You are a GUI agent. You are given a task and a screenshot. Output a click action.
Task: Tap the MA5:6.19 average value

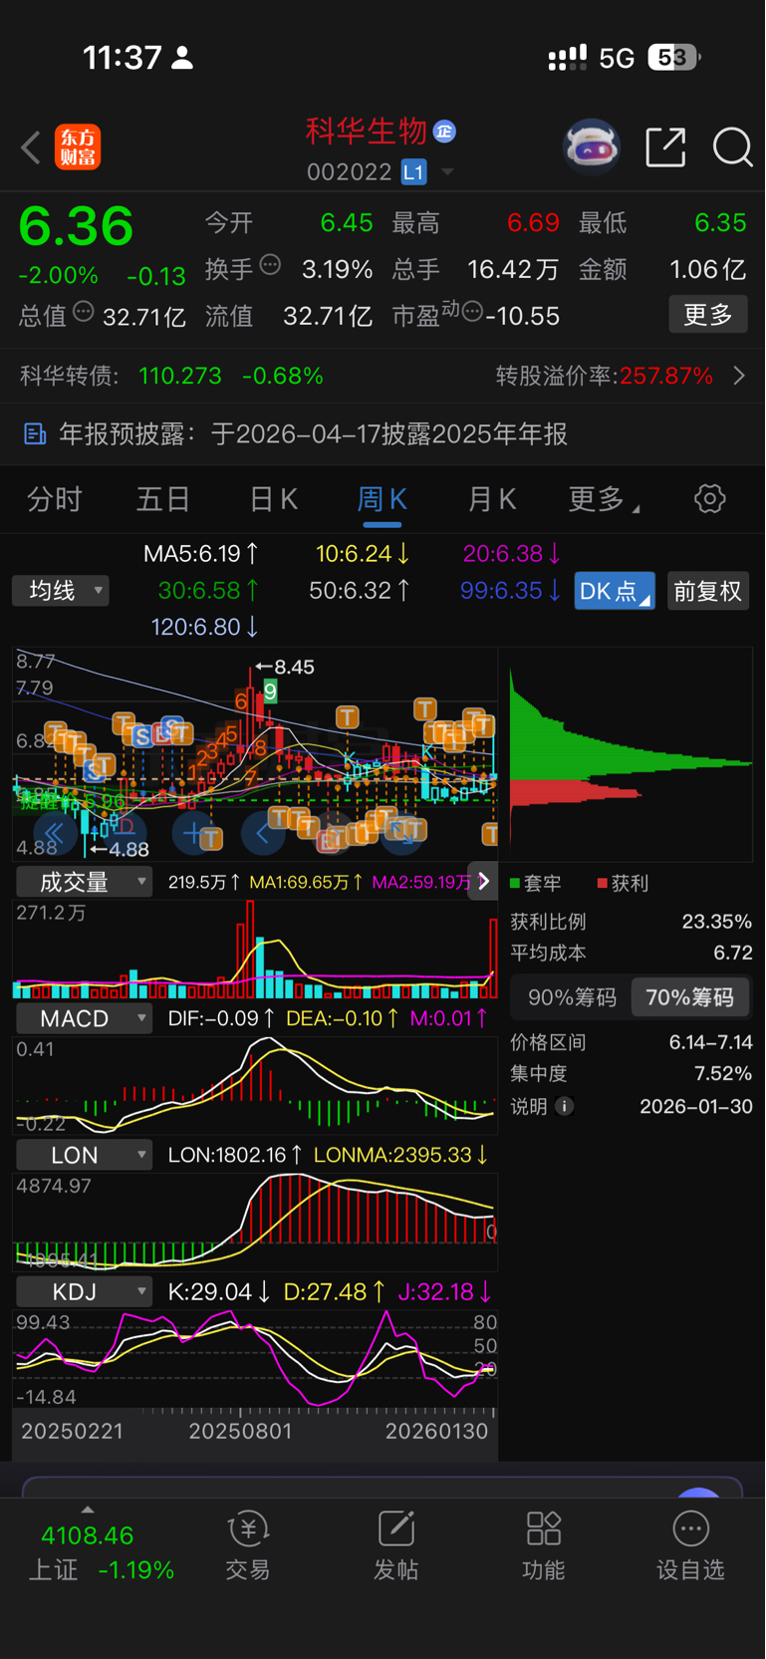click(x=201, y=553)
